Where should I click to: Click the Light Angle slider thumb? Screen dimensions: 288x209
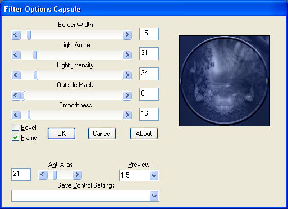pos(35,55)
